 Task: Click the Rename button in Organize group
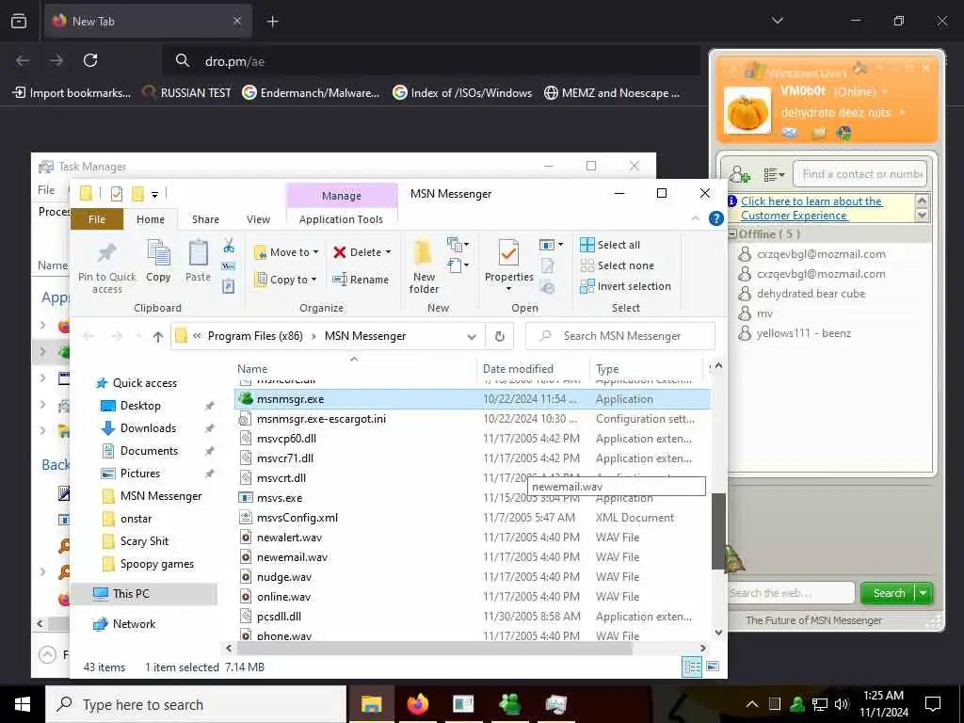[x=361, y=280]
